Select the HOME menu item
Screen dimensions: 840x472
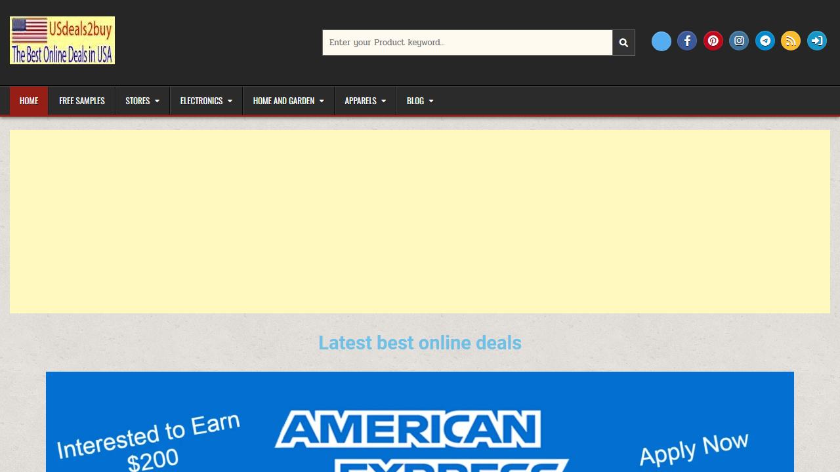pyautogui.click(x=29, y=100)
